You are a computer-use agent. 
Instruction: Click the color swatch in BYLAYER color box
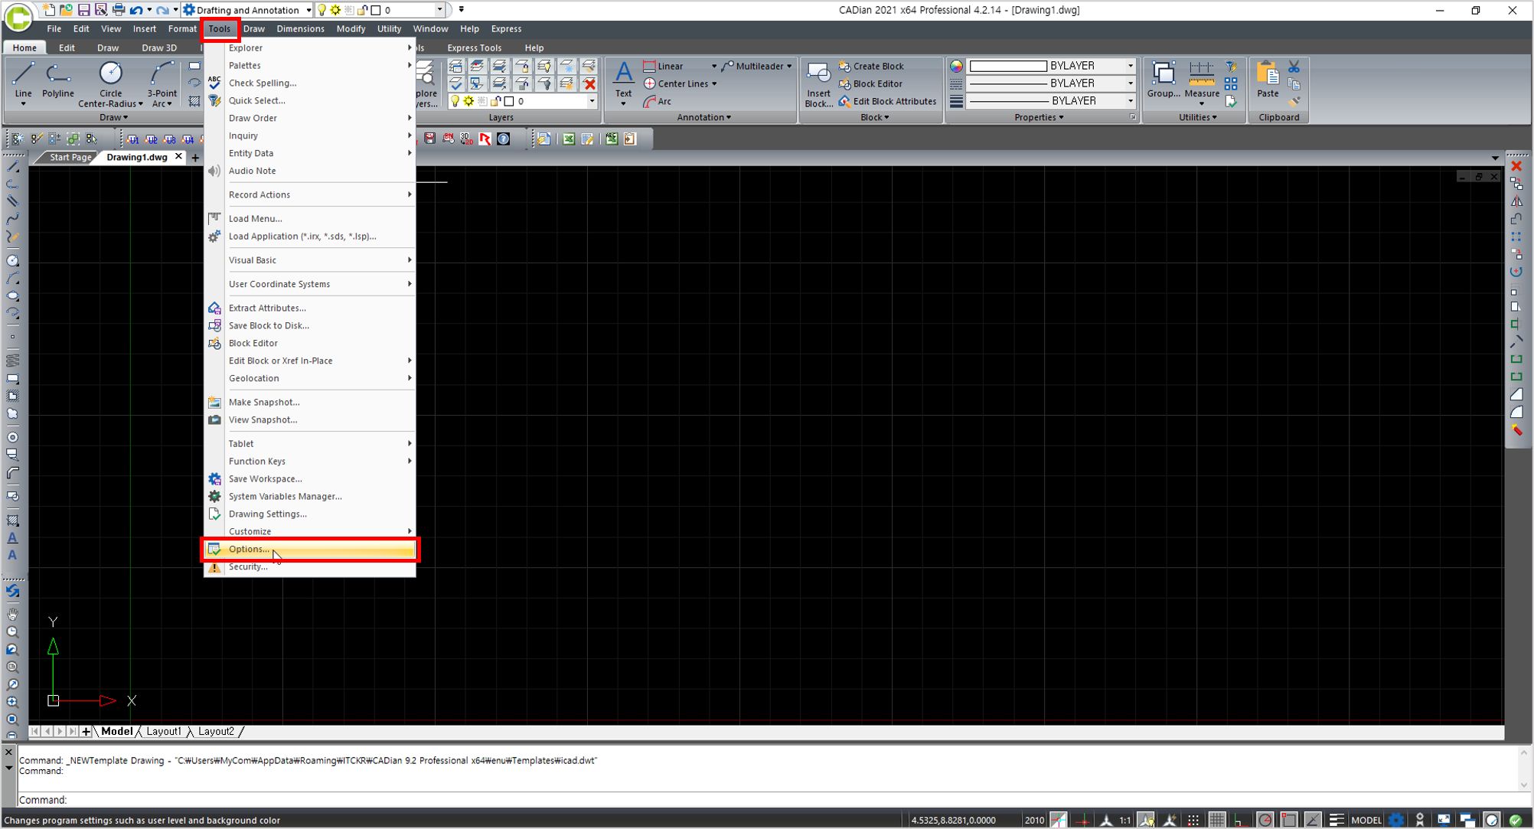1007,66
